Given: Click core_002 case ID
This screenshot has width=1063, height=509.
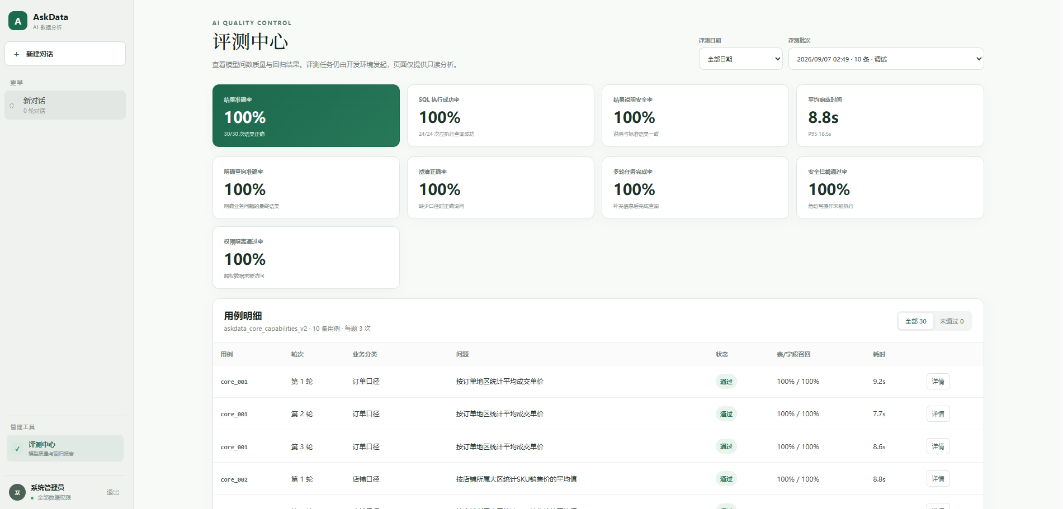Looking at the screenshot, I should pyautogui.click(x=234, y=479).
